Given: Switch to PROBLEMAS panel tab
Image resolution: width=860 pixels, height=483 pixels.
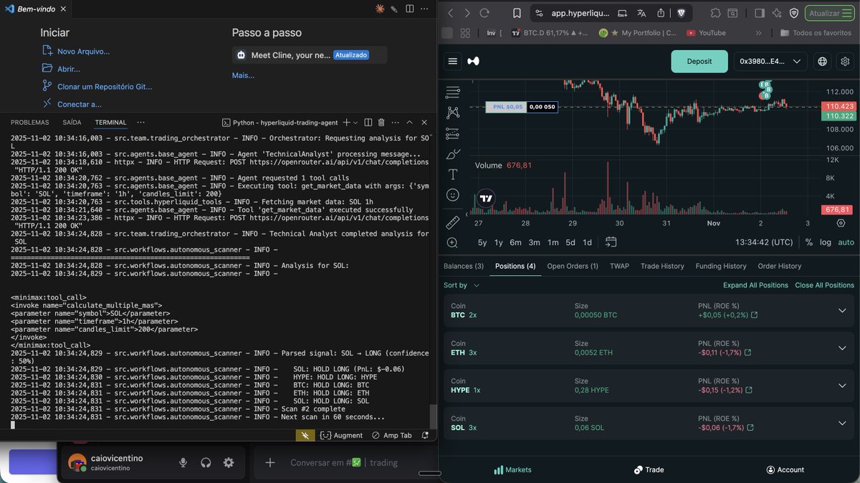Looking at the screenshot, I should pyautogui.click(x=30, y=123).
